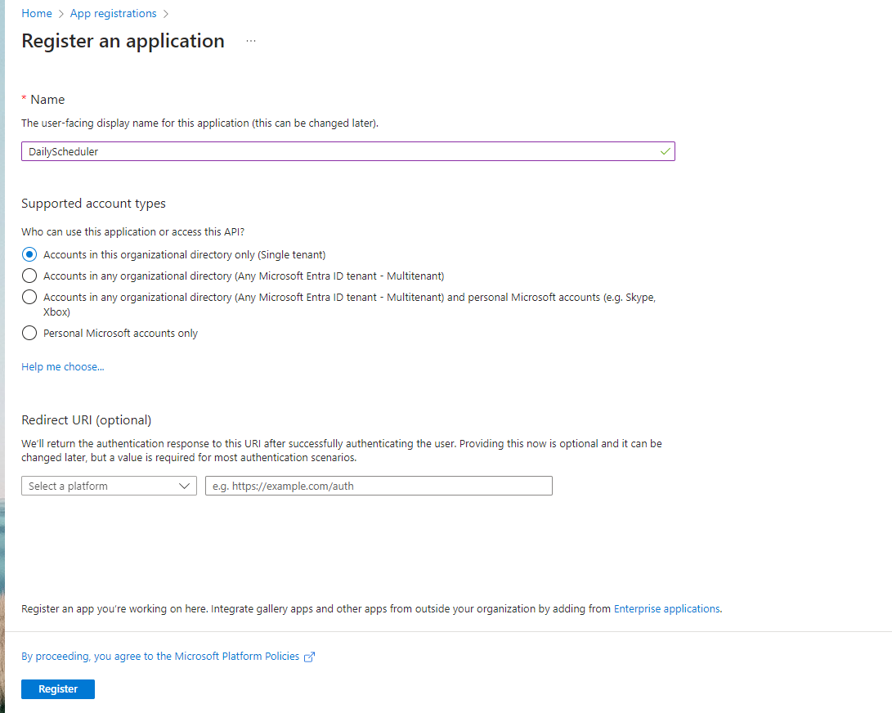Select Multitenant organizational directory radio option
Viewport: 892px width, 713px height.
pos(29,276)
